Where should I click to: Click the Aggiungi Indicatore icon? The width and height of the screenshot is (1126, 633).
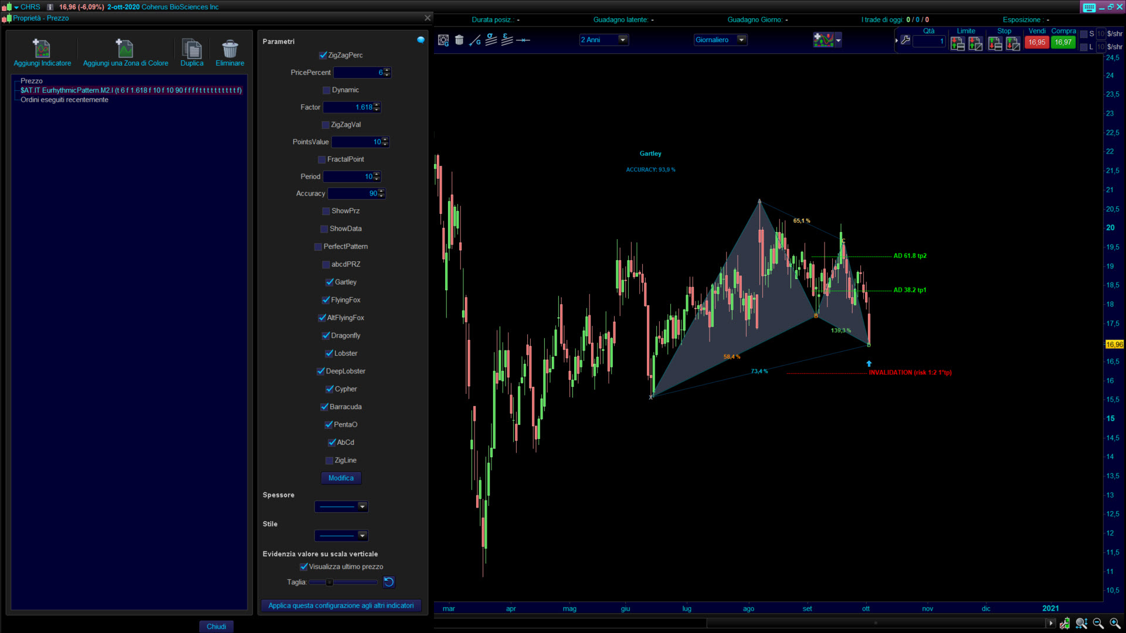[42, 48]
